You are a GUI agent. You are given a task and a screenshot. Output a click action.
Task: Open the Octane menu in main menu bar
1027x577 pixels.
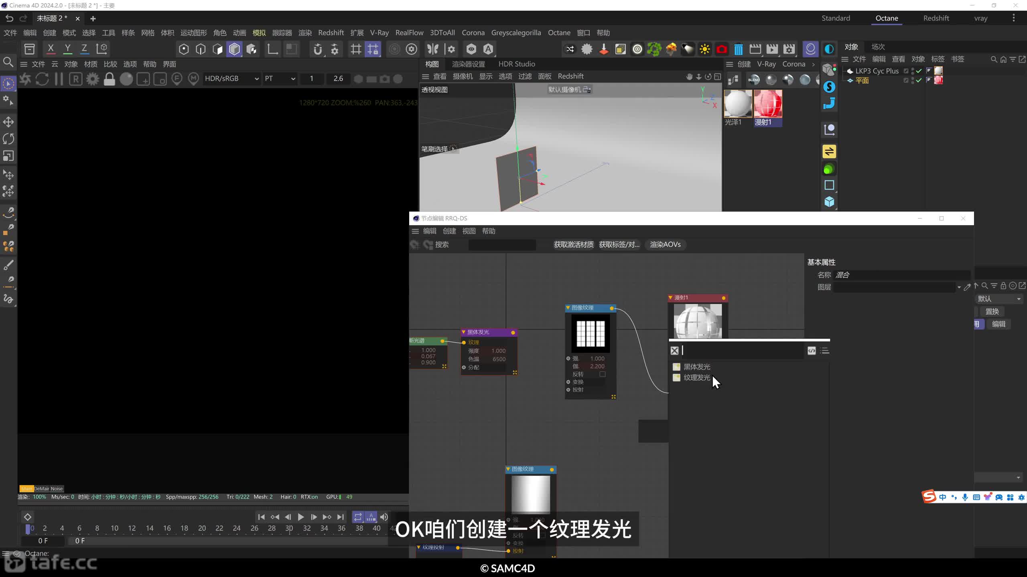(x=559, y=33)
